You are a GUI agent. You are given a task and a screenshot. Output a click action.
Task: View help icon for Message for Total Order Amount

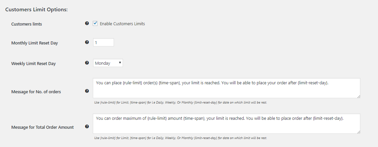(87, 126)
